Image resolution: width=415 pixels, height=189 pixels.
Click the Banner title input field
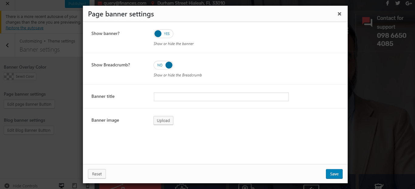click(221, 97)
